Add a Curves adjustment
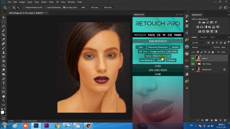Viewport: 230px width, 129px height. pyautogui.click(x=208, y=22)
